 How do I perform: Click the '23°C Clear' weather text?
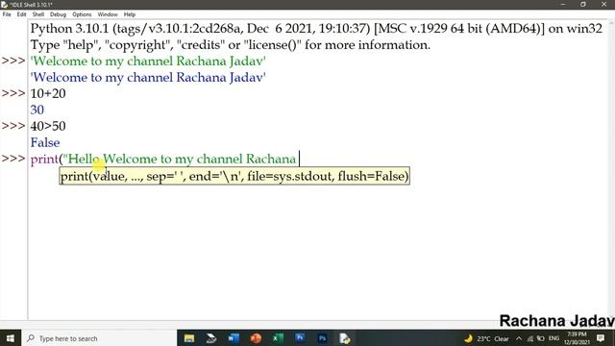pyautogui.click(x=493, y=338)
